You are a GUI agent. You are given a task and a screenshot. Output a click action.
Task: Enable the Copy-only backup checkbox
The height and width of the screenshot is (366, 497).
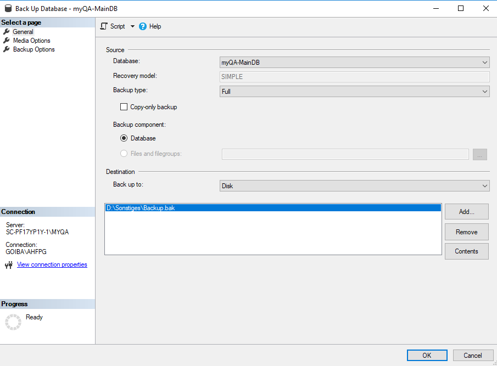coord(124,107)
